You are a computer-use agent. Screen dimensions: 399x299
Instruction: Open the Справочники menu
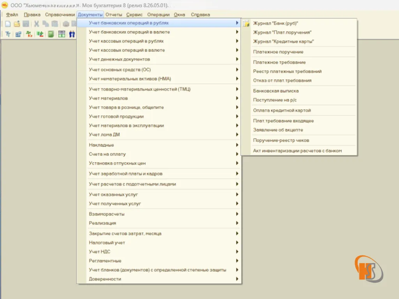coord(60,14)
